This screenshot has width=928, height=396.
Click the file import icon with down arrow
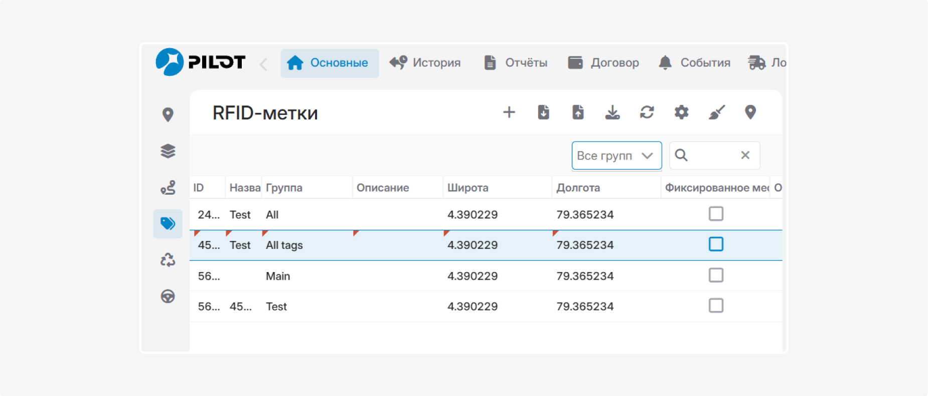pyautogui.click(x=543, y=112)
